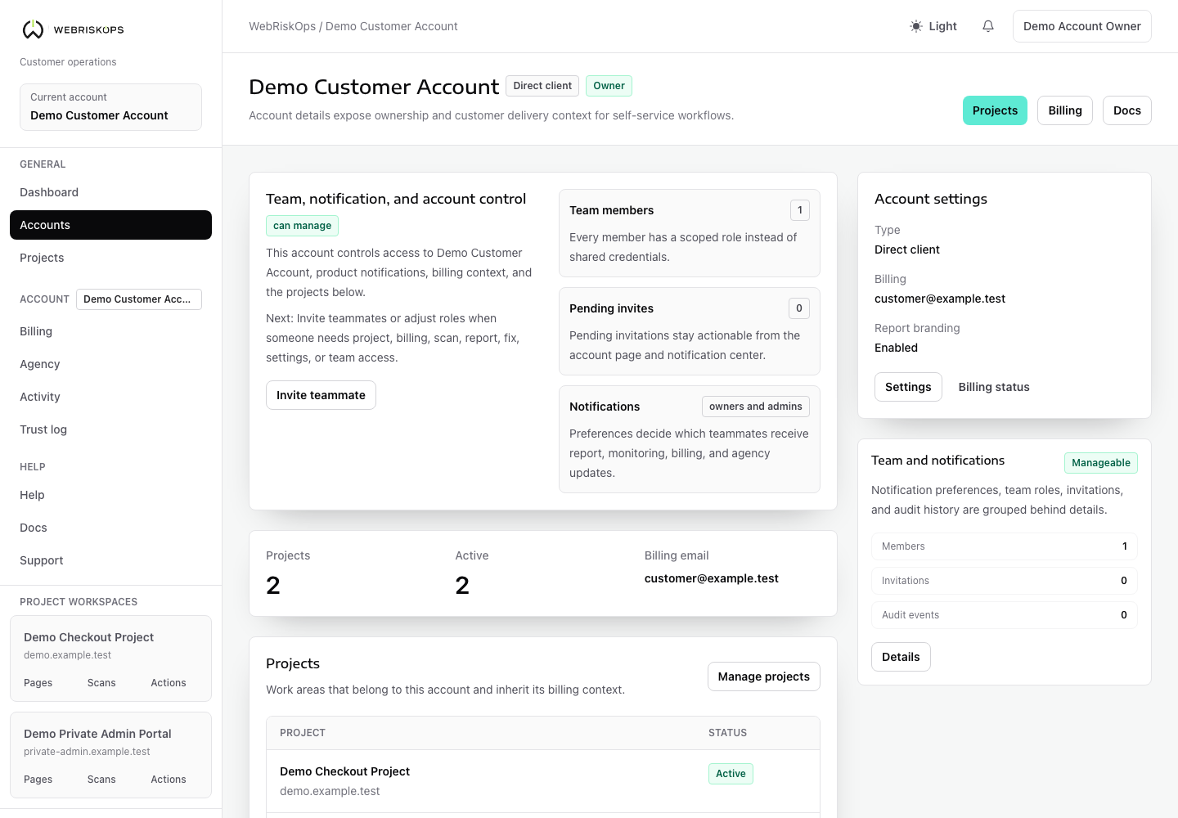Click the Owner badge

point(609,86)
